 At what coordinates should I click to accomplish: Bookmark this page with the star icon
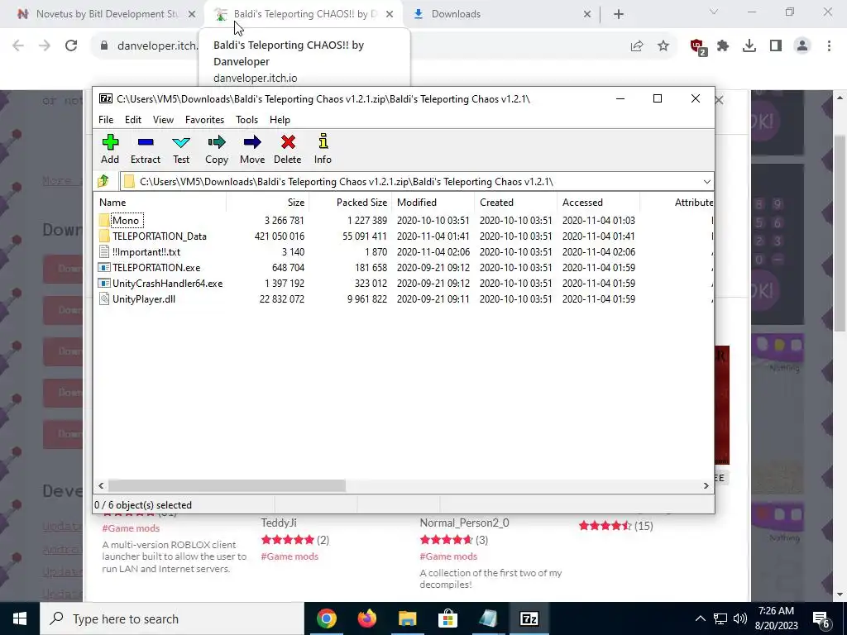[663, 46]
